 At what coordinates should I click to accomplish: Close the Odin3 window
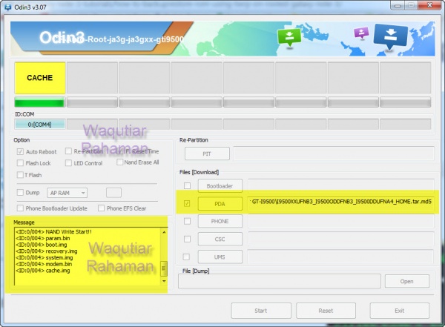pos(429,5)
